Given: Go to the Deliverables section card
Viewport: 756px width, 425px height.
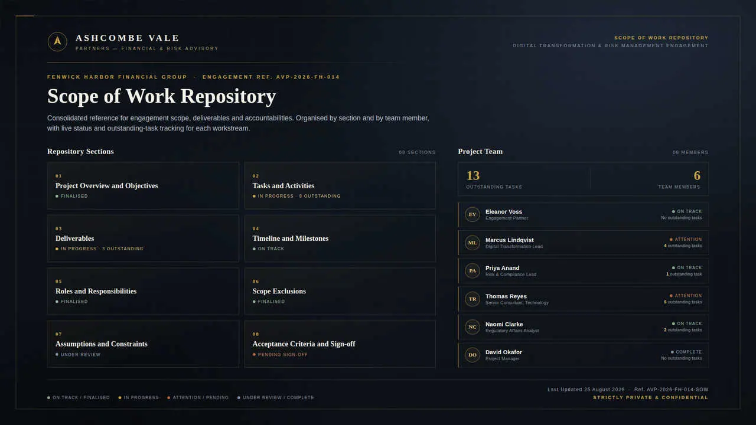Looking at the screenshot, I should point(143,238).
